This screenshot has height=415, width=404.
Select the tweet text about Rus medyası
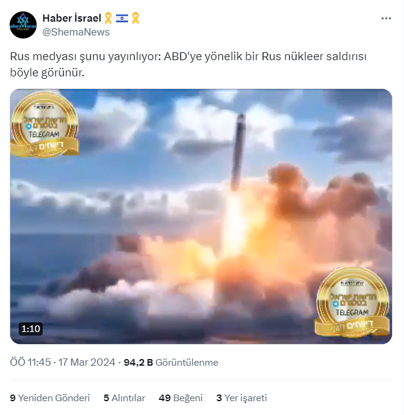pyautogui.click(x=188, y=64)
